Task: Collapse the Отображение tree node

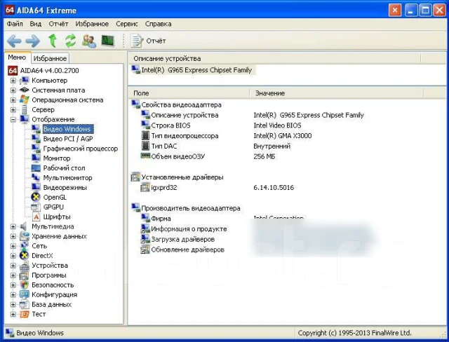Action: 13,120
